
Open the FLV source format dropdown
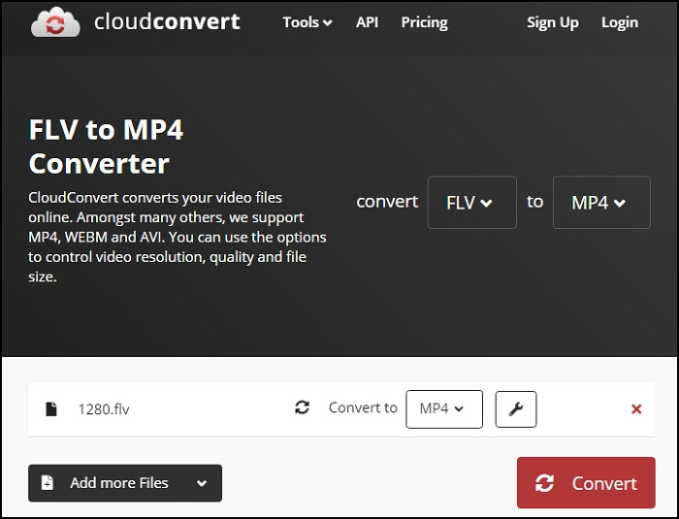click(472, 203)
